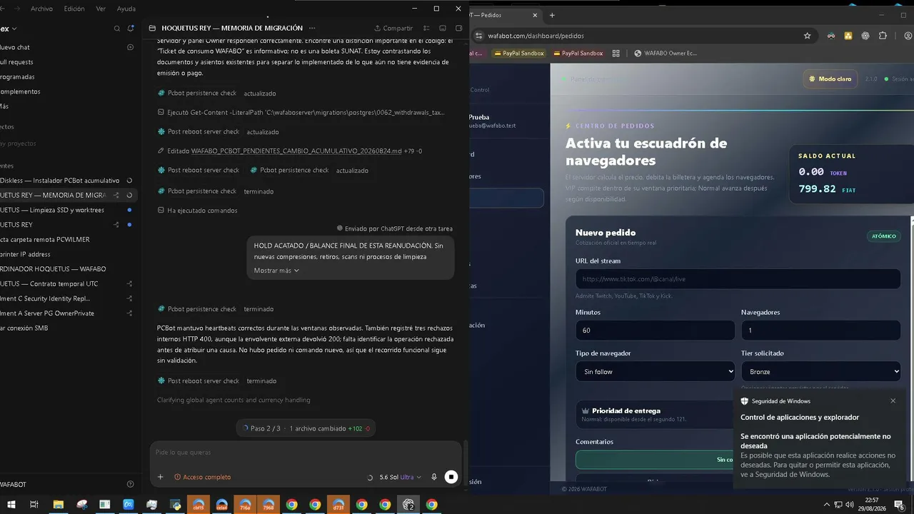Click the yellow extension icon in Chrome toolbar
This screenshot has height=514, width=914.
click(848, 36)
